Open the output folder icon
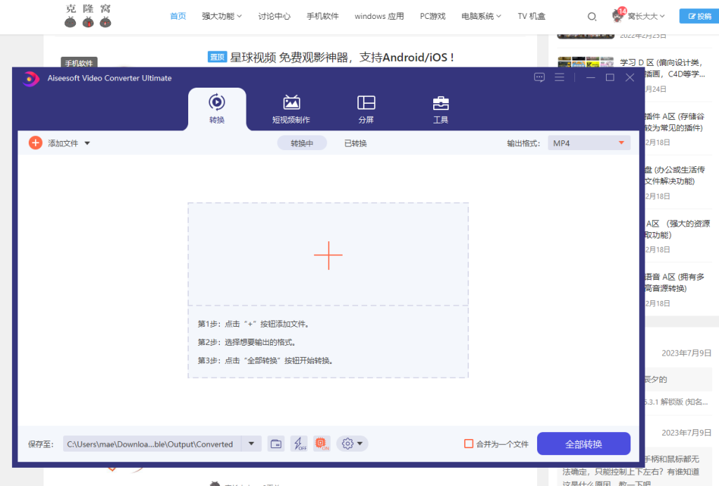The image size is (719, 486). (276, 444)
